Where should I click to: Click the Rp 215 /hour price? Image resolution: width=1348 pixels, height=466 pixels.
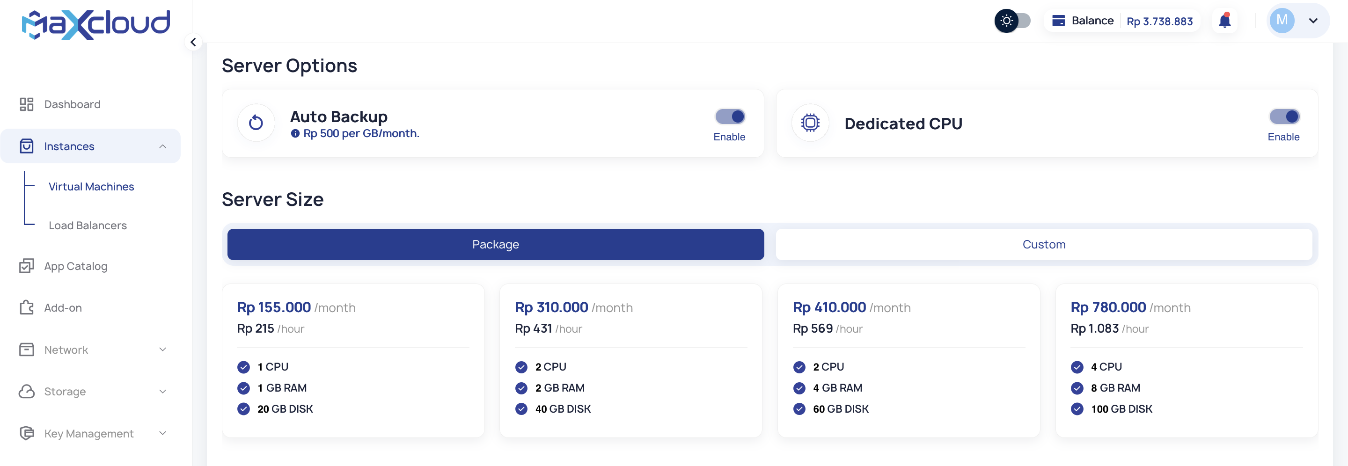pos(271,328)
